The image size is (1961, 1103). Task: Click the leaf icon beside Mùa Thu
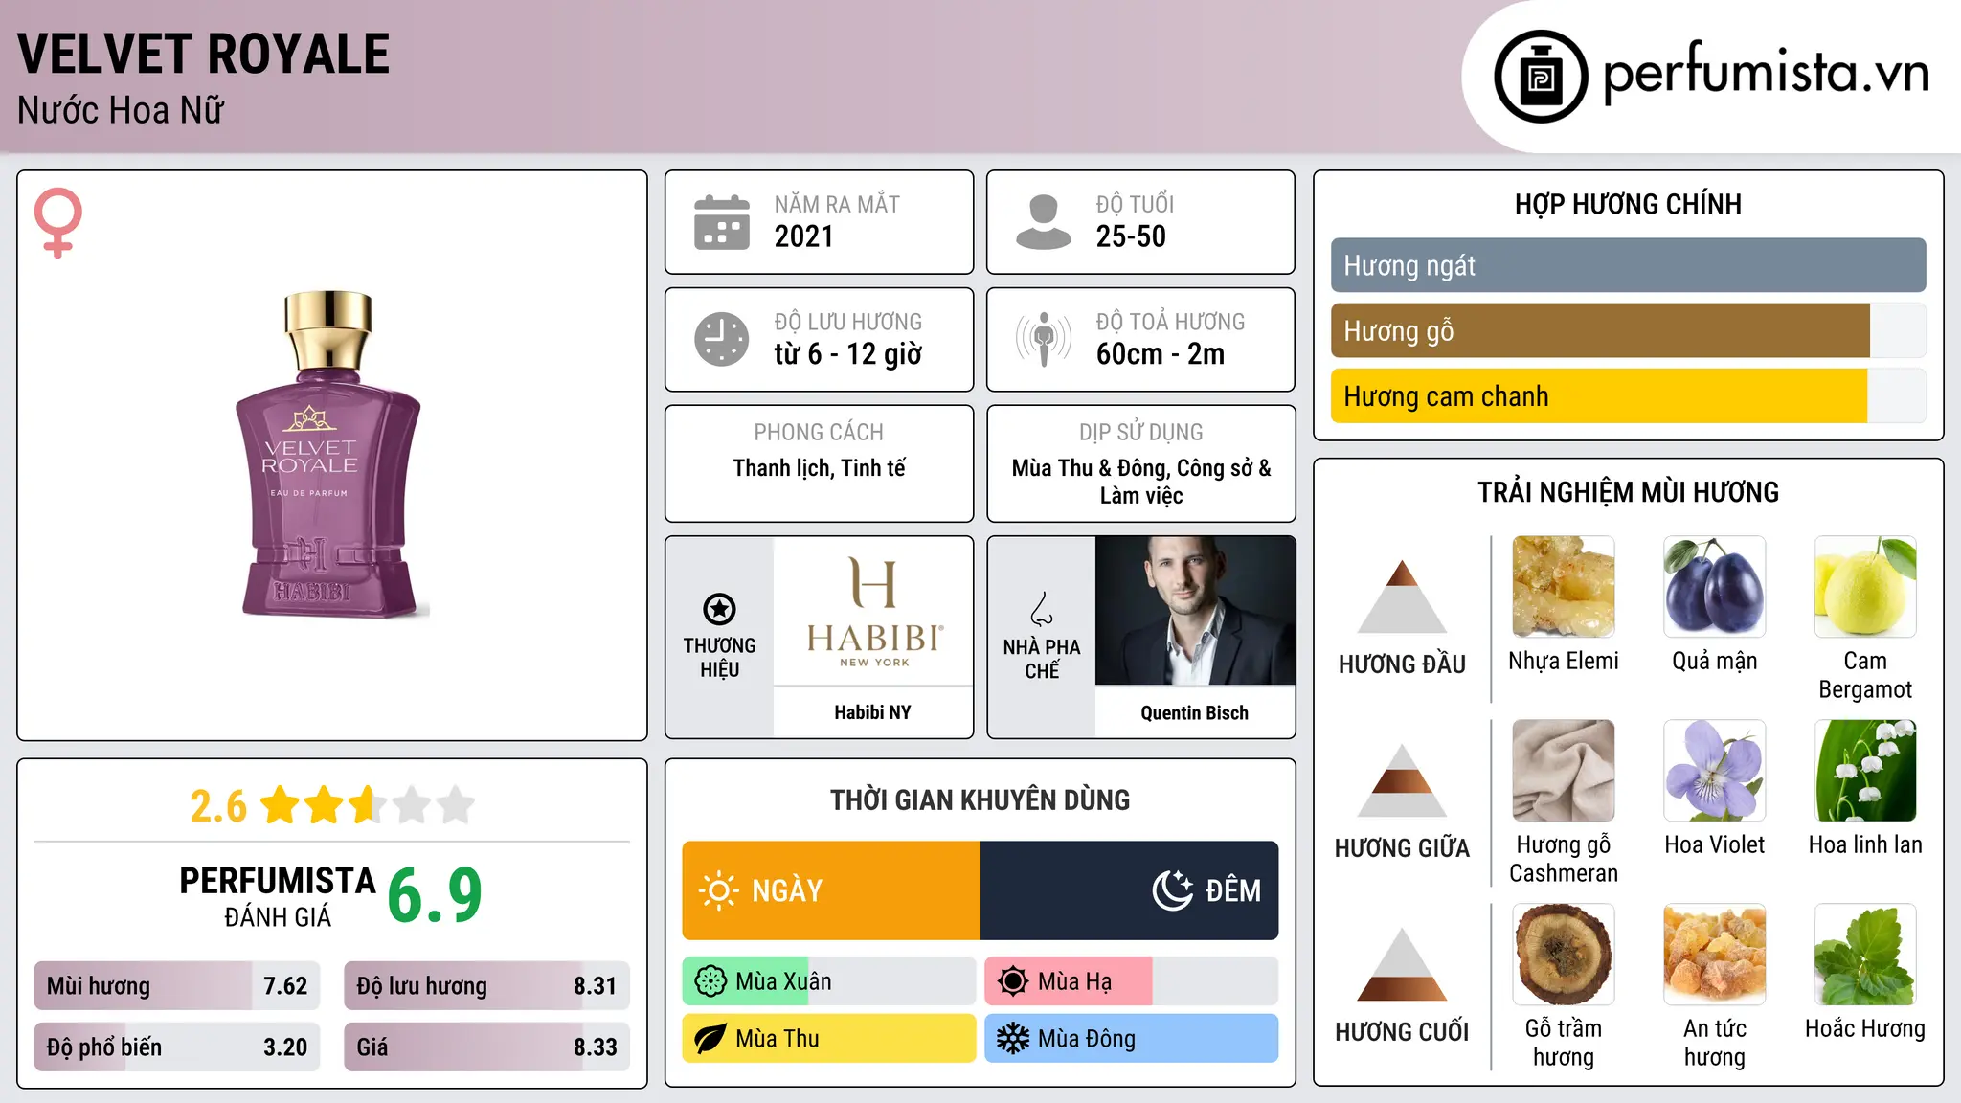click(x=710, y=1039)
